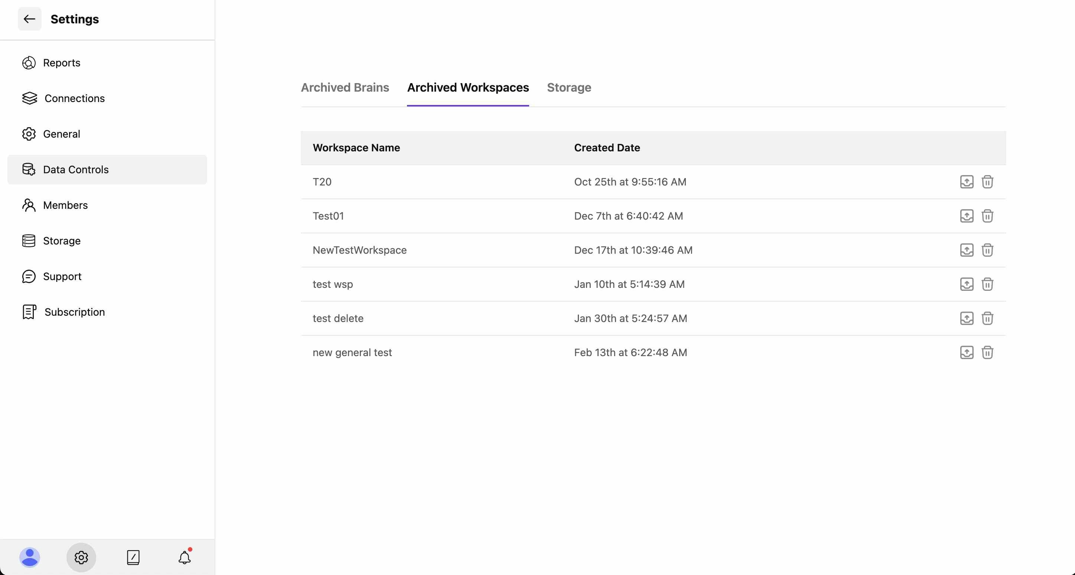Open the Members section
The image size is (1075, 575).
click(x=65, y=205)
